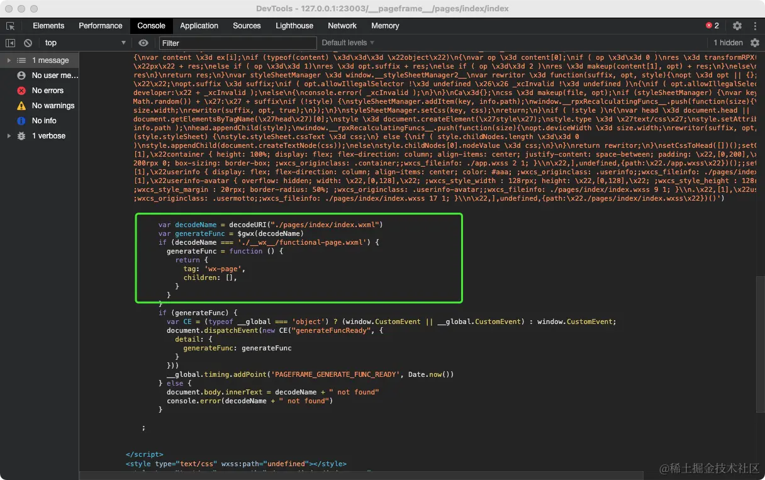Select the blue info filter icon

point(21,121)
